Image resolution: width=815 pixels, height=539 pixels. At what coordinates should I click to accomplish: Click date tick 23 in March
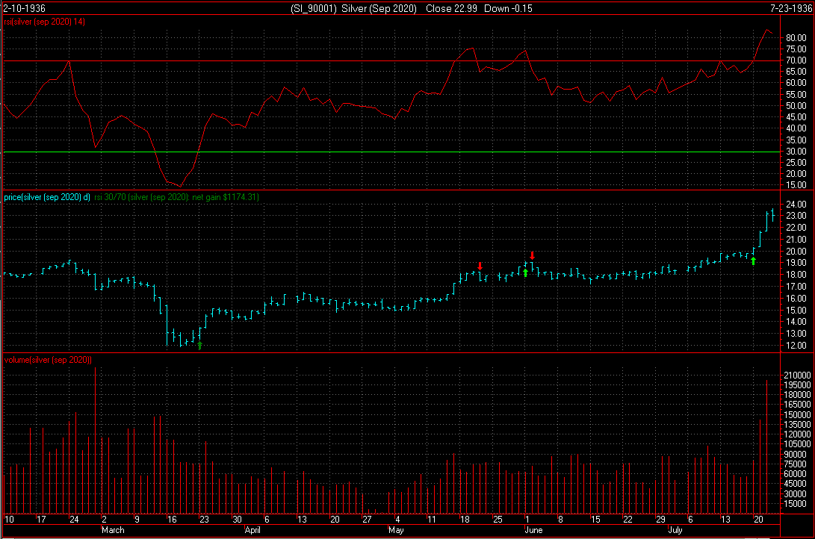(204, 520)
